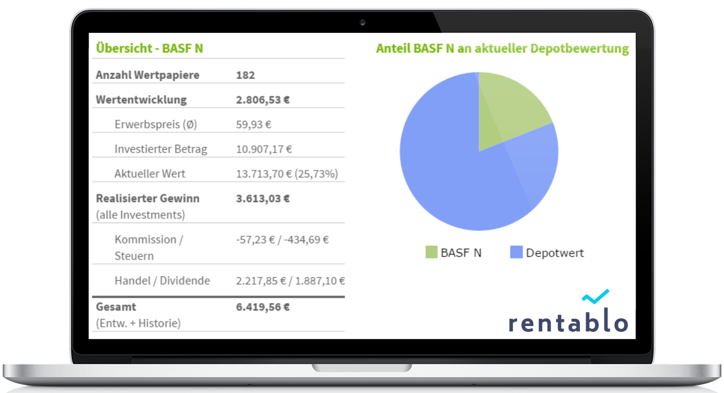Click the Wertentwicklung value 2.806,53 €
Viewport: 724px width, 393px height.
pos(262,100)
